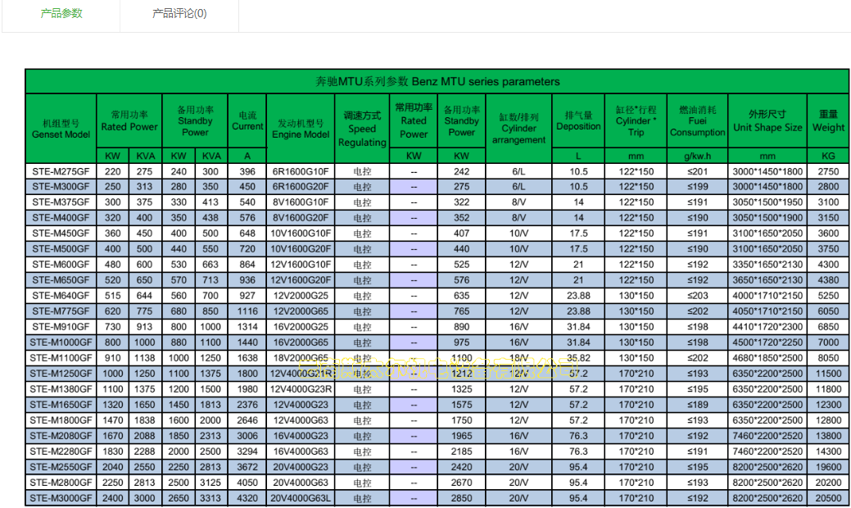Select size value 4410*1720*2300
Viewport: 851px width, 508px height.
767,327
